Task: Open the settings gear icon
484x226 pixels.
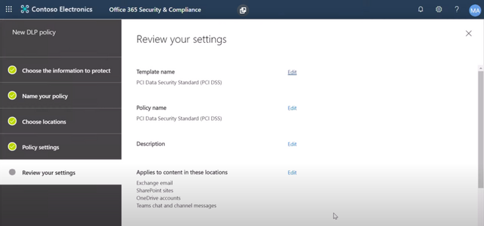Action: (439, 9)
